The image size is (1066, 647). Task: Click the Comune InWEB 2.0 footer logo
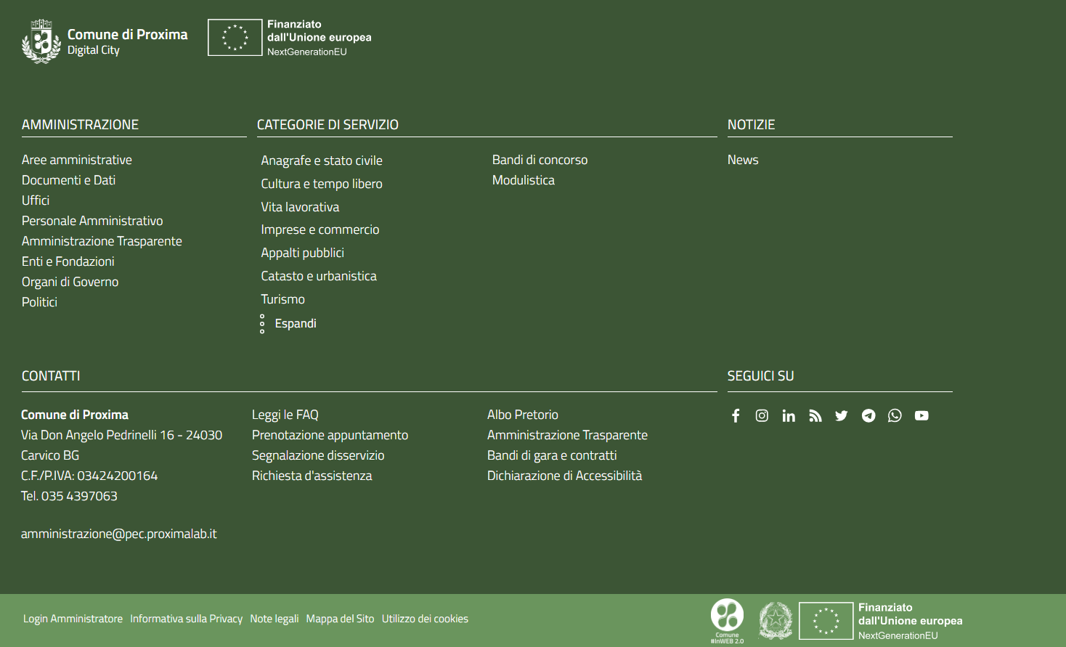pyautogui.click(x=727, y=620)
